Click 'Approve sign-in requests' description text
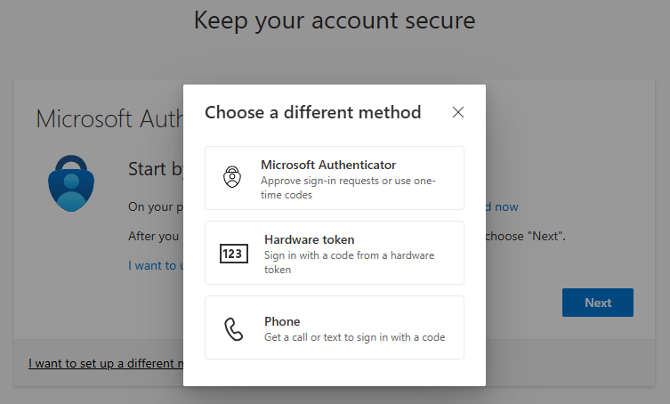 coord(360,188)
